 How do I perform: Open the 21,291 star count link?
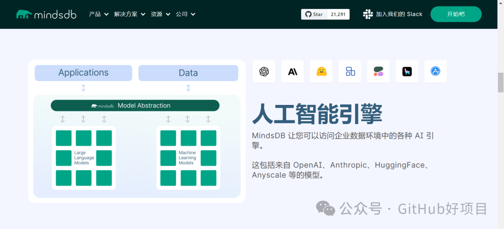(x=338, y=14)
